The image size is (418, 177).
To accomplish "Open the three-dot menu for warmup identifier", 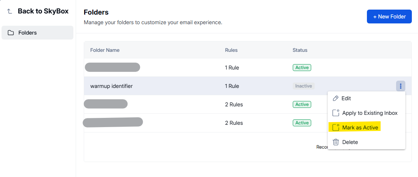I will pos(400,86).
